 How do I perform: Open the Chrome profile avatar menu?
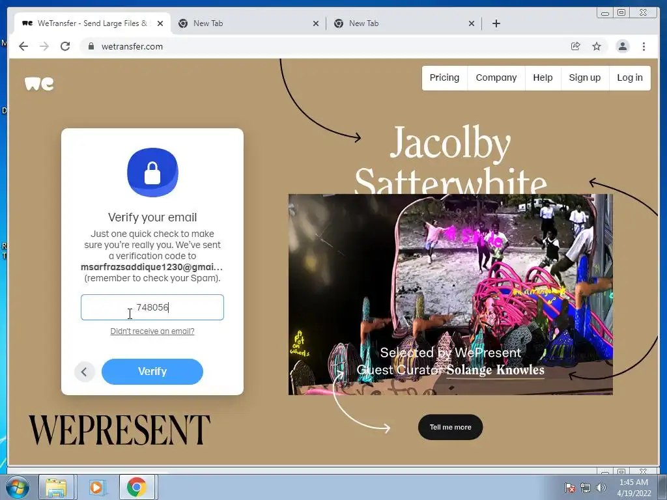click(623, 46)
